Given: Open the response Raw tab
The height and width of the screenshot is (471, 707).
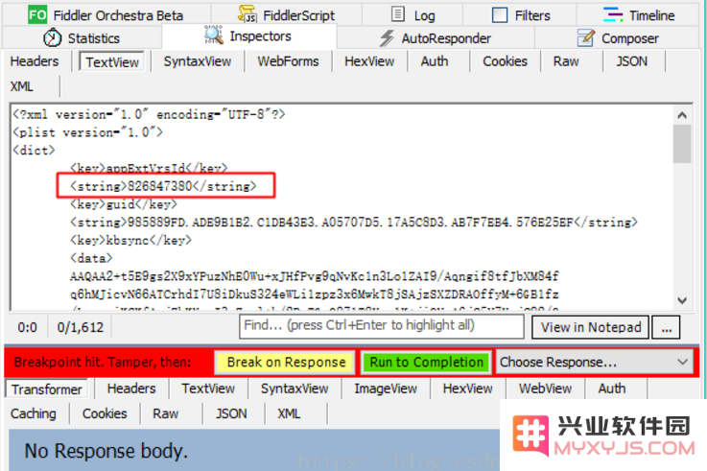Looking at the screenshot, I should pos(165,413).
